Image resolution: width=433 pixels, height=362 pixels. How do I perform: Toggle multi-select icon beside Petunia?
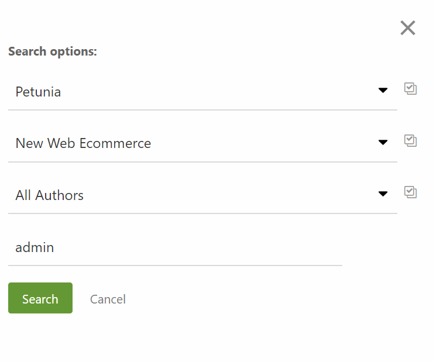tap(410, 89)
